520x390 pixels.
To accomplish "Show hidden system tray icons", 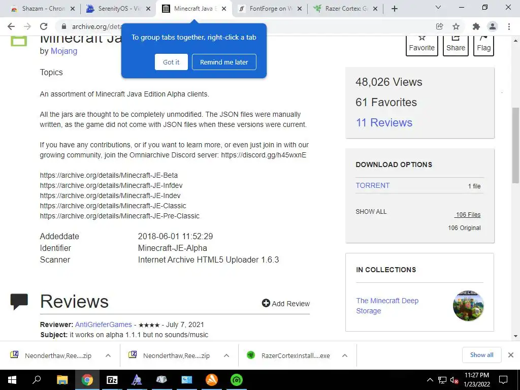I will pyautogui.click(x=430, y=380).
